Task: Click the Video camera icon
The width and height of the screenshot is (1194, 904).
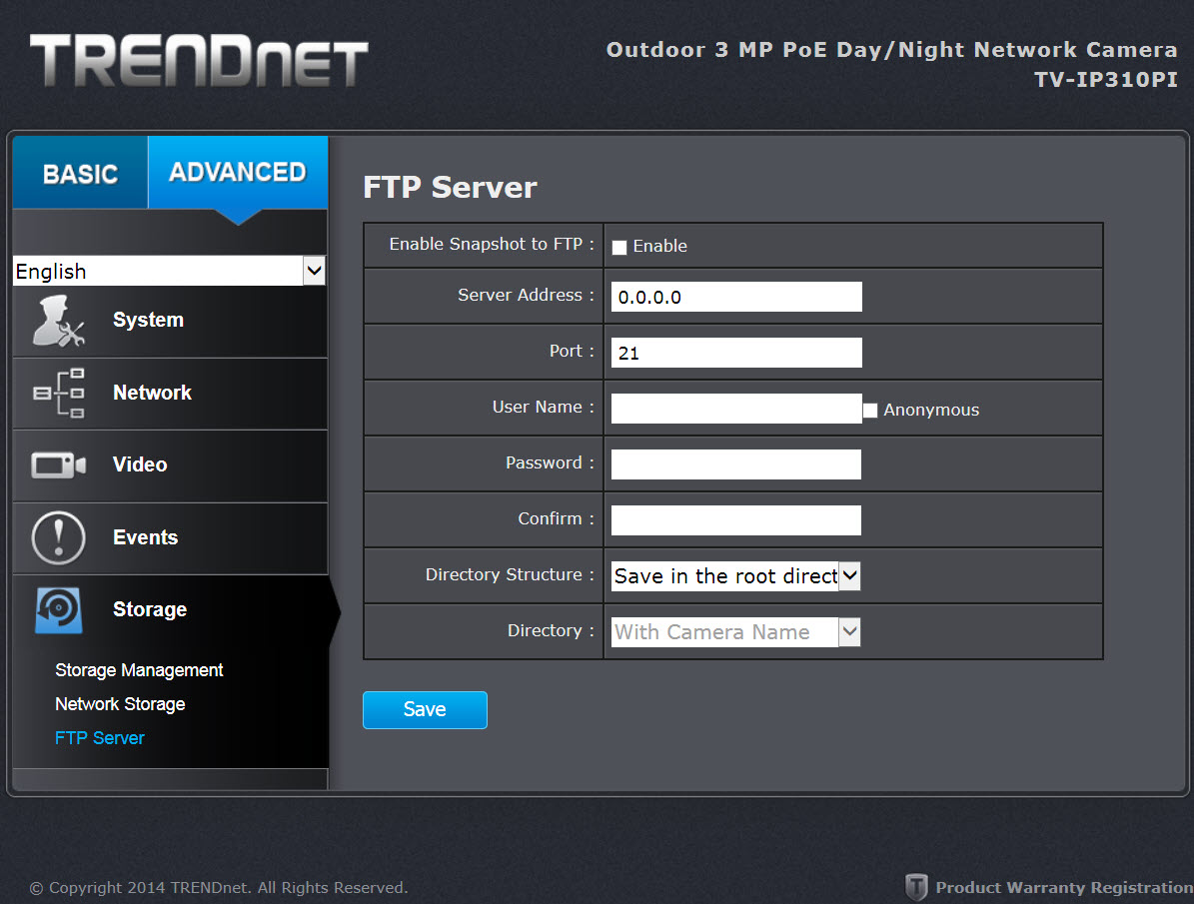Action: (x=59, y=464)
